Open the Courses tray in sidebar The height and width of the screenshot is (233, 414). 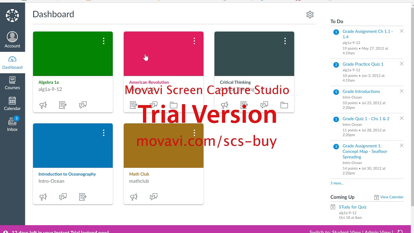point(12,83)
